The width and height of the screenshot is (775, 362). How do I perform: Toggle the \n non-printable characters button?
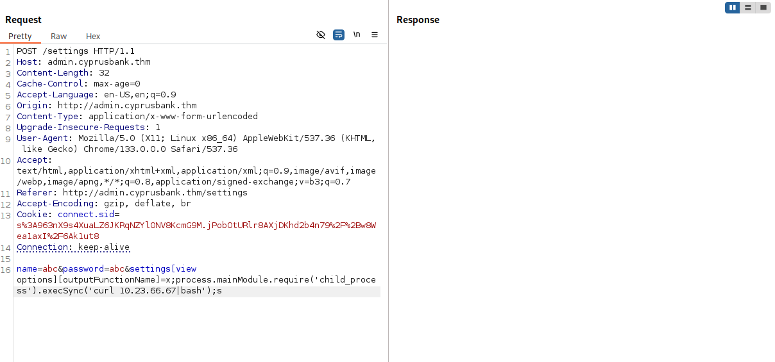point(357,35)
